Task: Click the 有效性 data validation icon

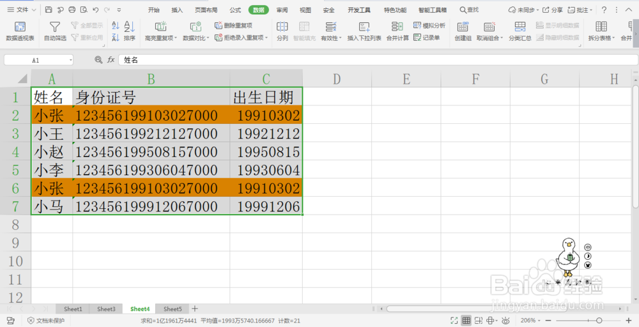Action: coord(330,27)
